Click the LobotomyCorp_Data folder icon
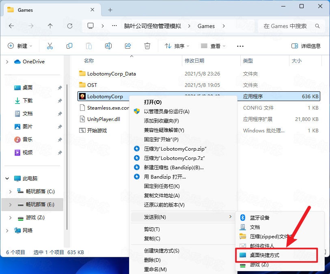 tap(82, 73)
